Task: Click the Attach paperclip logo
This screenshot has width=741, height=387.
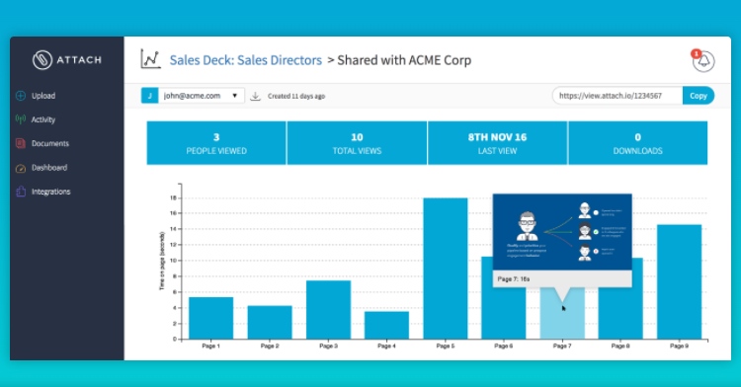Action: point(42,60)
